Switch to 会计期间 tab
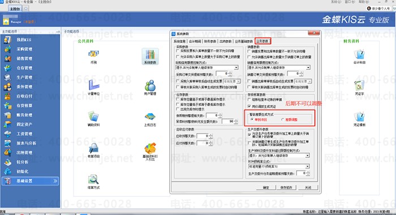 195,41
